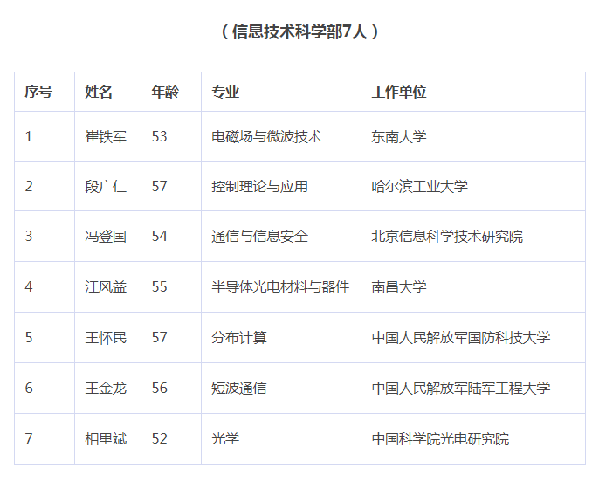Click the age cell 52
Image resolution: width=599 pixels, height=482 pixels.
[159, 439]
